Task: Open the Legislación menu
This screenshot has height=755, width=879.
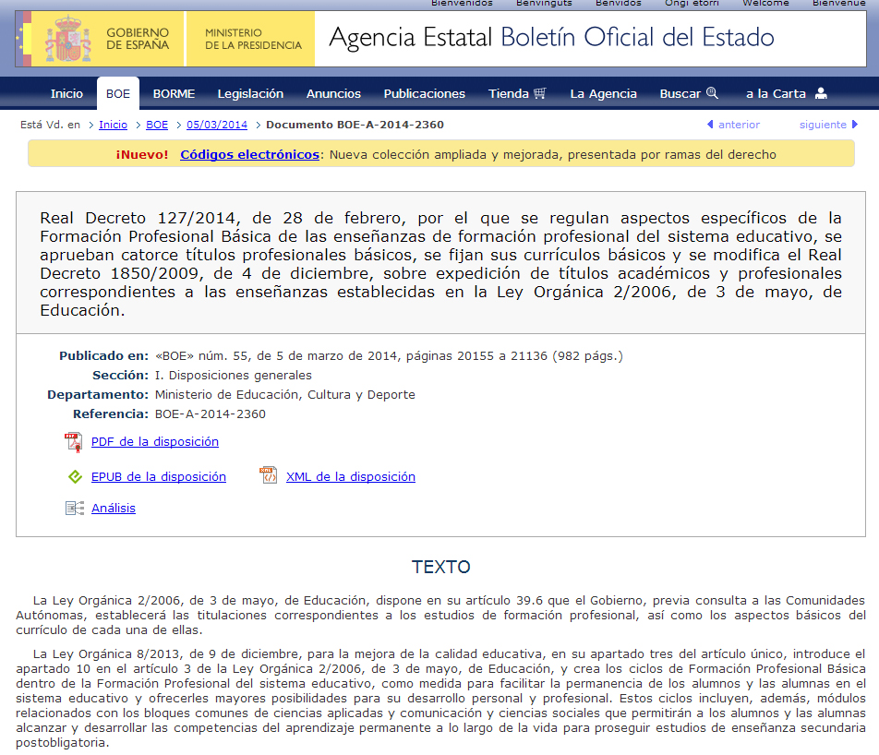Action: [250, 93]
